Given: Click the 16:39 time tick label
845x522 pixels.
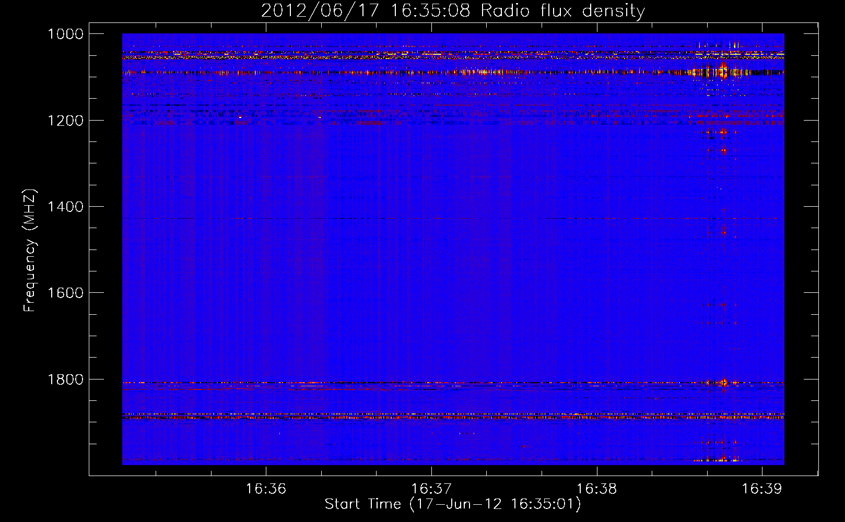Looking at the screenshot, I should pyautogui.click(x=762, y=489).
